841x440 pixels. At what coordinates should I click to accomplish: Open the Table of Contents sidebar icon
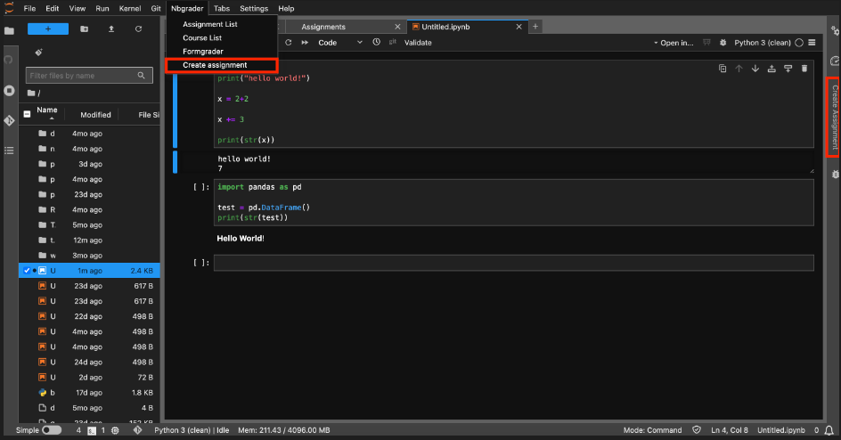(x=9, y=151)
